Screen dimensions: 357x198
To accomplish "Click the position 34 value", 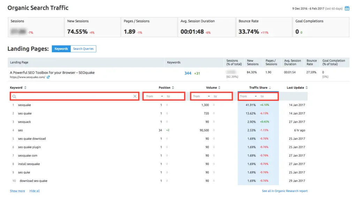I will [160, 130].
